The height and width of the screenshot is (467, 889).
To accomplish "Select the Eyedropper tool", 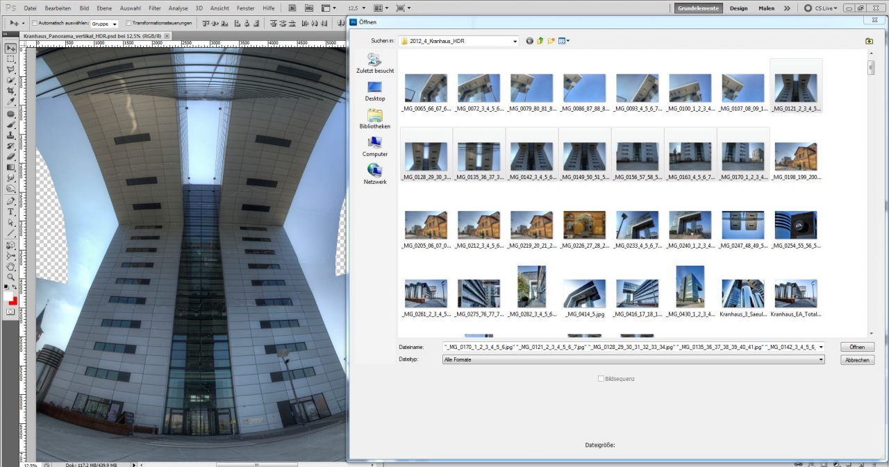I will (11, 102).
